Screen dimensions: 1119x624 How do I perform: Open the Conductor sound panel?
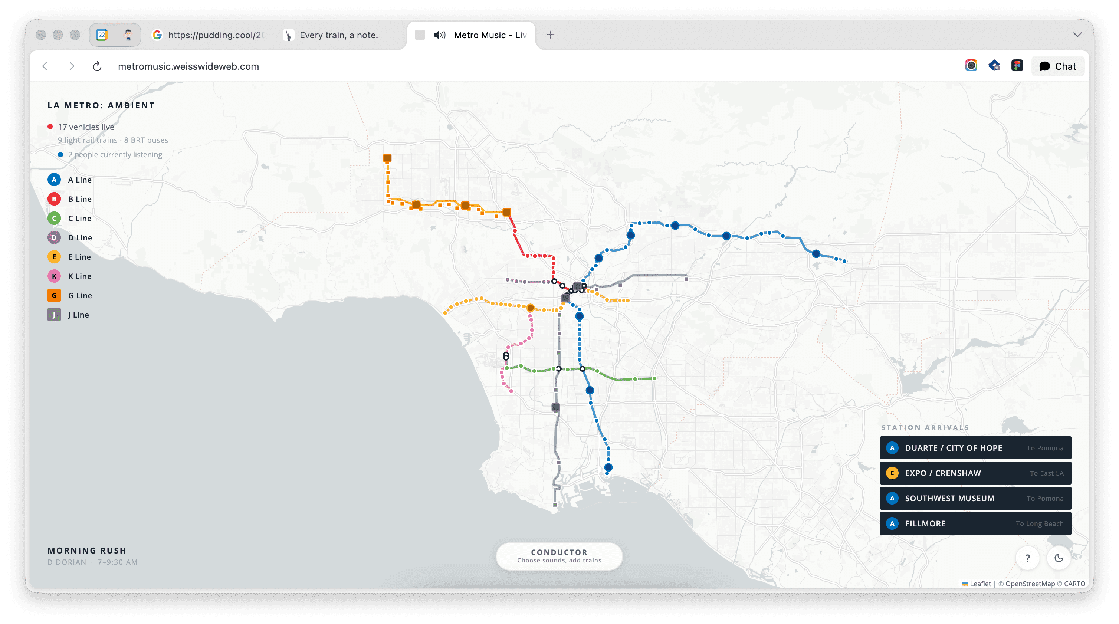click(x=559, y=556)
